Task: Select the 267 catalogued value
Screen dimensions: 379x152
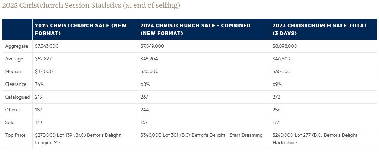Action: click(x=144, y=97)
